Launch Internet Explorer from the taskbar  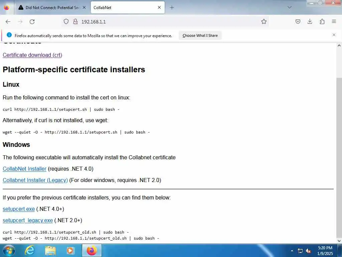30,250
